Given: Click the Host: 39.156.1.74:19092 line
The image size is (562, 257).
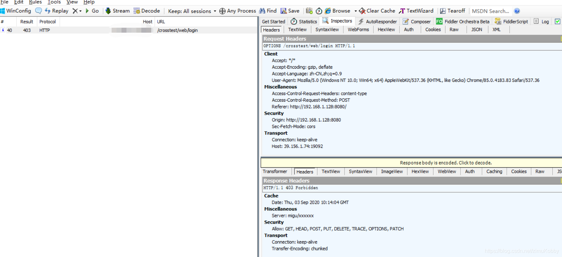Looking at the screenshot, I should (x=297, y=146).
